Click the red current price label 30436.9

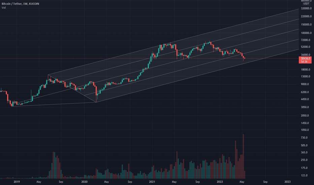pyautogui.click(x=305, y=59)
